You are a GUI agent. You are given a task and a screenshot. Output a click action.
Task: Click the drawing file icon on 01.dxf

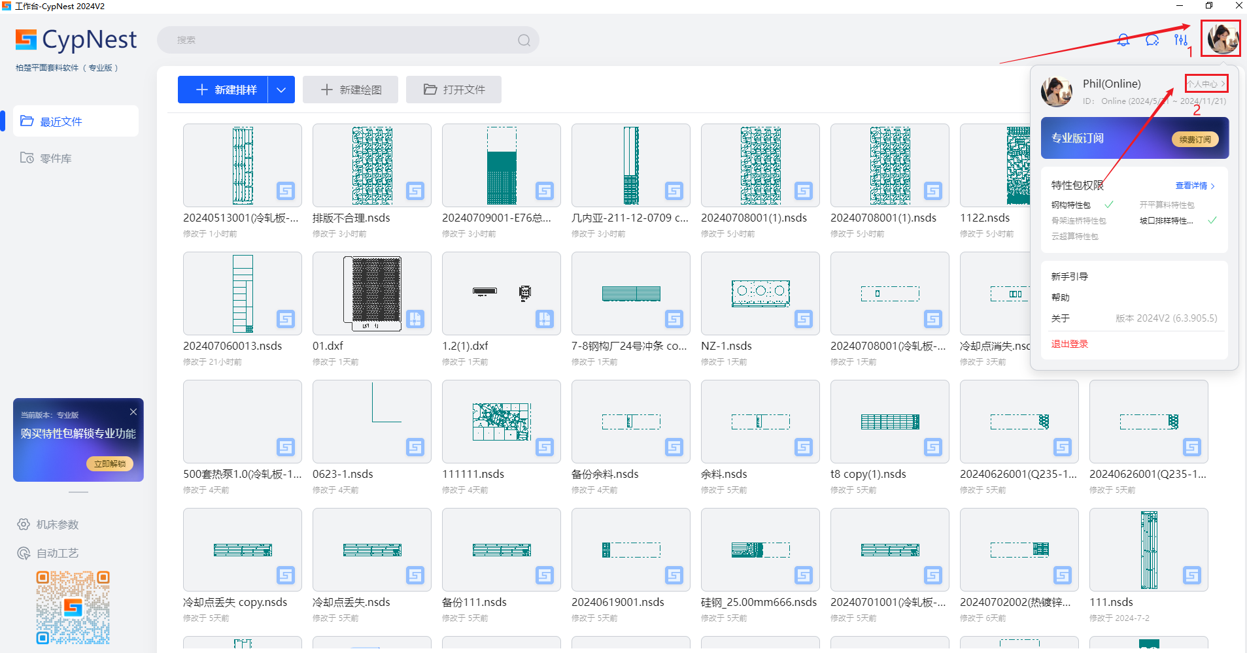(x=415, y=319)
